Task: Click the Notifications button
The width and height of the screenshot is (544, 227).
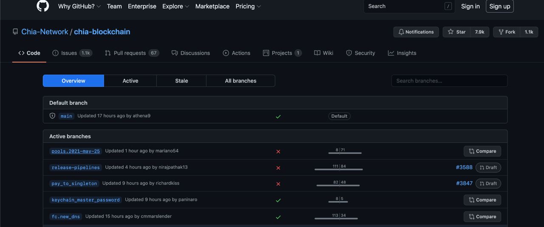Action: [416, 32]
